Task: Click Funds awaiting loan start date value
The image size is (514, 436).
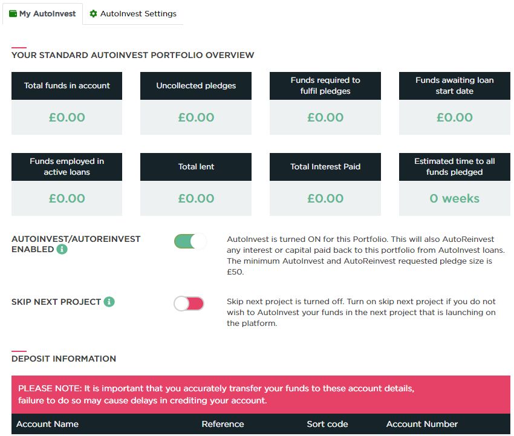Action: [x=454, y=117]
